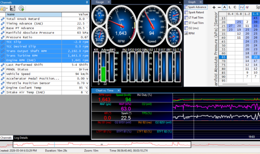Open folder icon dropdown arrow
260x154 pixels.
coord(7,8)
